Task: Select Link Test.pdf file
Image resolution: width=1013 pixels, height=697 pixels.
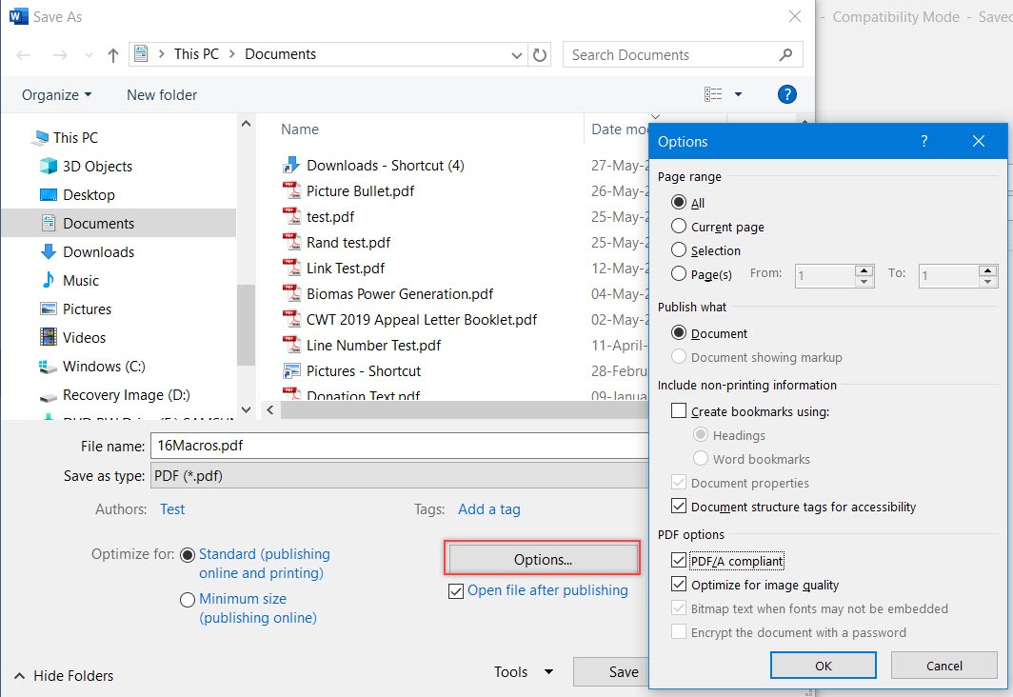Action: click(345, 269)
